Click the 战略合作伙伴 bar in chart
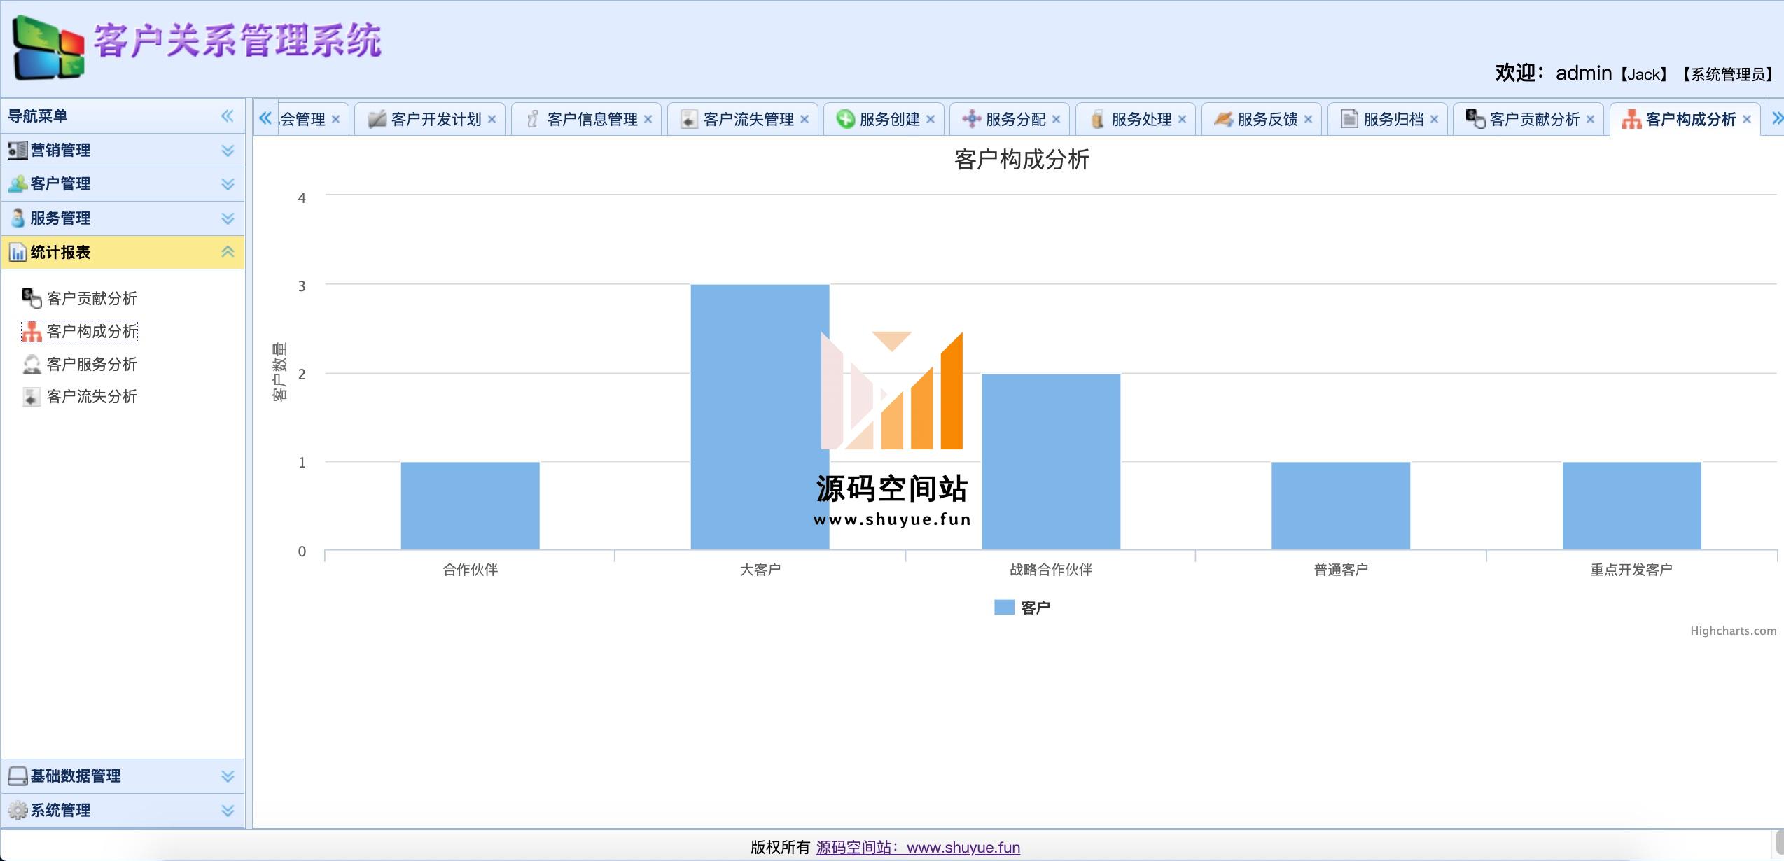The image size is (1784, 861). pos(1051,462)
